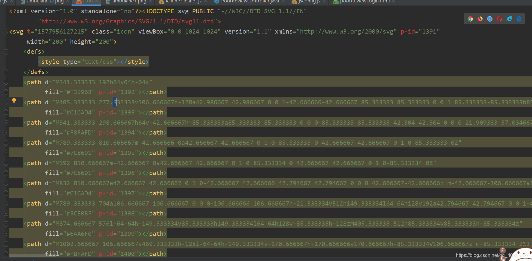Fold the path starting M874.666667 576
532x261 pixels.
(x=6, y=224)
